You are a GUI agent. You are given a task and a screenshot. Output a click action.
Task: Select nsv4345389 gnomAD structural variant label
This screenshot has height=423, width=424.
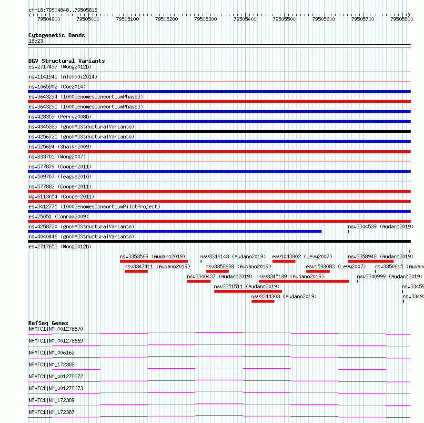(81, 127)
